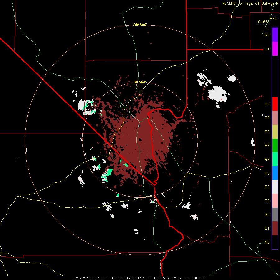
Task: Click the 'HYDROMETEOR CLASSIFICATION' title text
Action: pyautogui.click(x=109, y=278)
